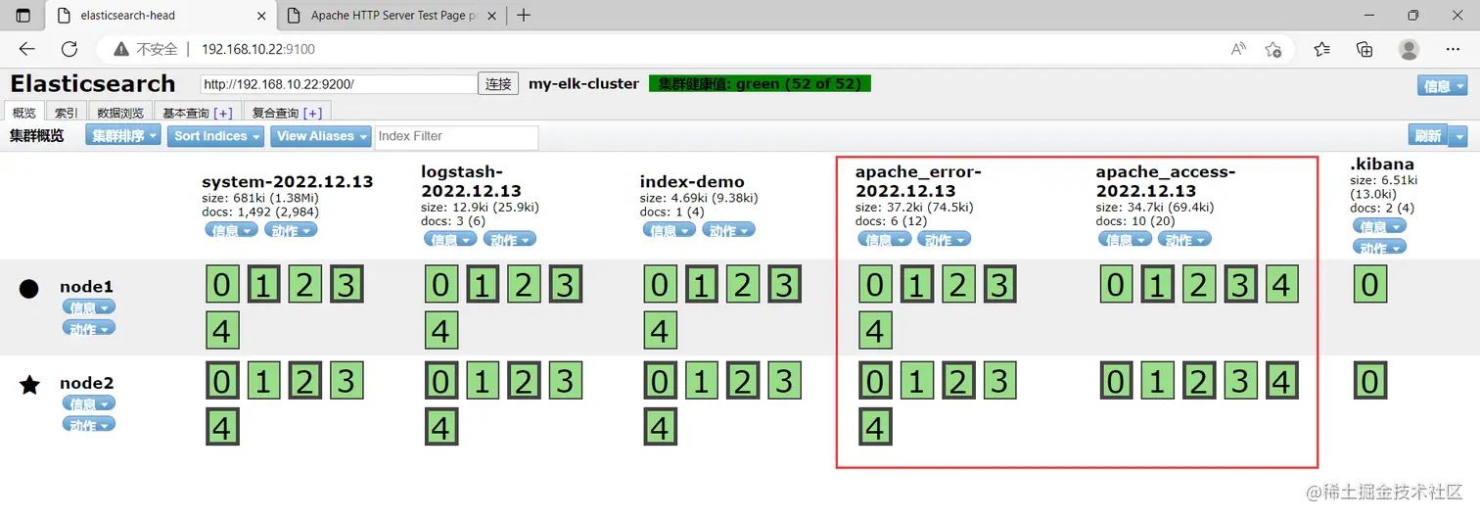Open 动作 menu for node2
This screenshot has width=1480, height=519.
89,424
